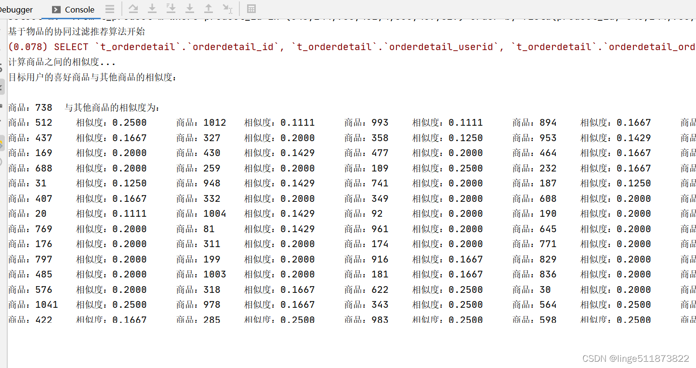Click the entry '商品:1004'
Screen dimensions: 696x368
point(201,213)
